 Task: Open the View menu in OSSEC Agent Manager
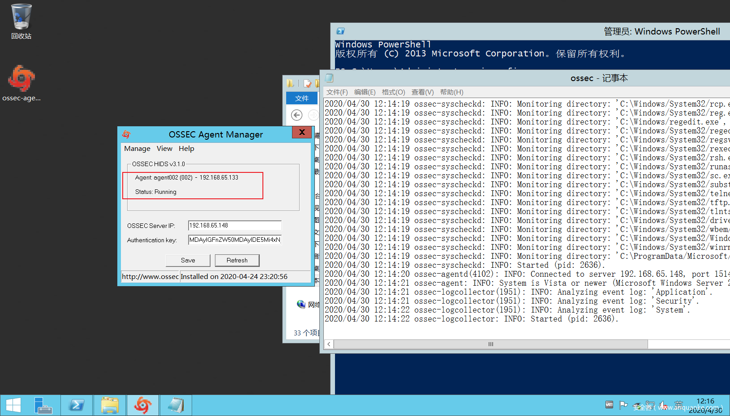point(164,149)
